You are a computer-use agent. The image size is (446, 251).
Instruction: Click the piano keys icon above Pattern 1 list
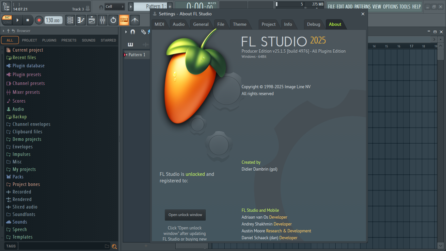(131, 44)
